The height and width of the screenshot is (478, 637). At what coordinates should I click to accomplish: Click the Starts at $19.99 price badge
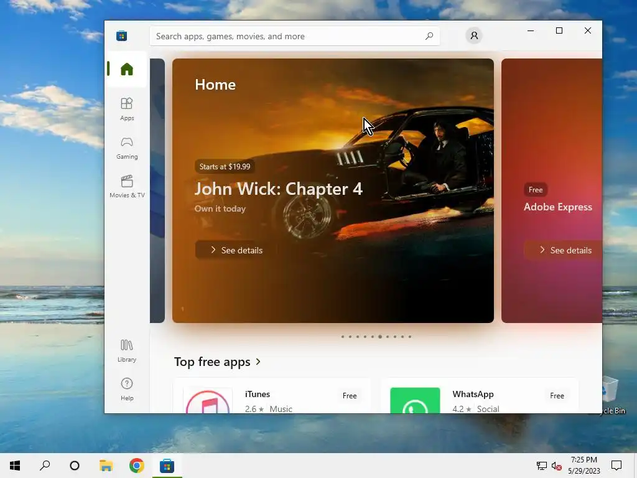[225, 167]
